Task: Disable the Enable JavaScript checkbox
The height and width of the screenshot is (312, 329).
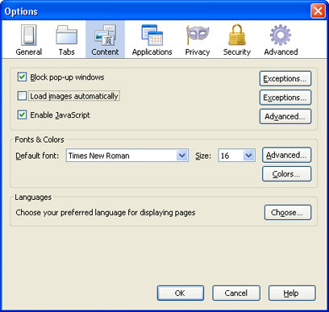Action: pos(22,114)
